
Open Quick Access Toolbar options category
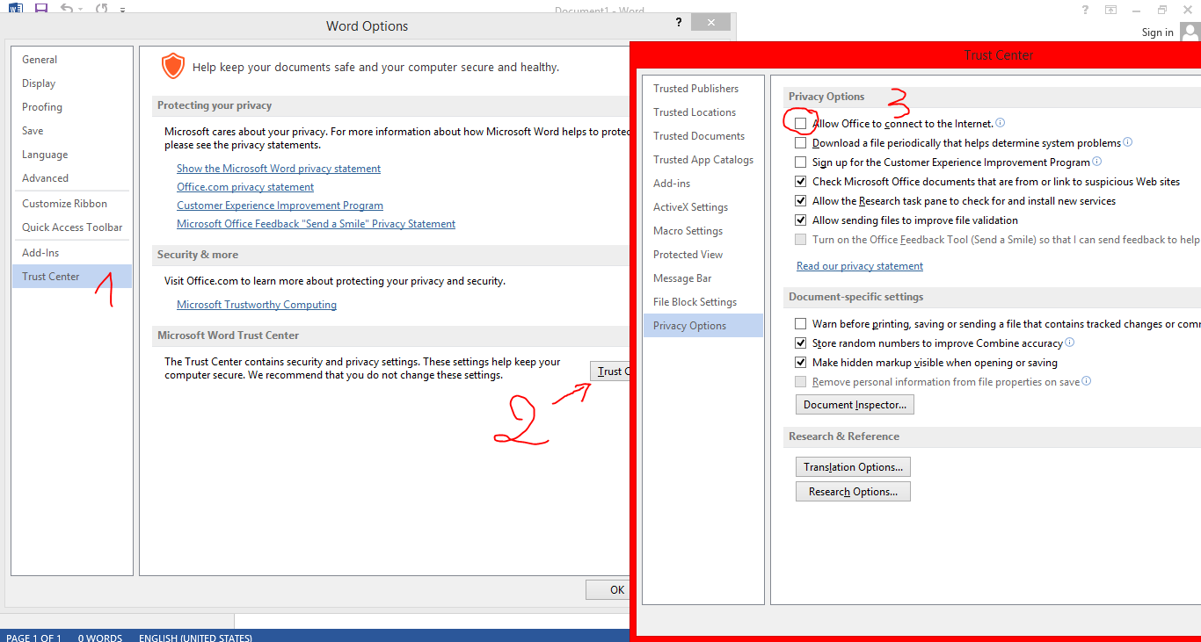click(x=72, y=227)
